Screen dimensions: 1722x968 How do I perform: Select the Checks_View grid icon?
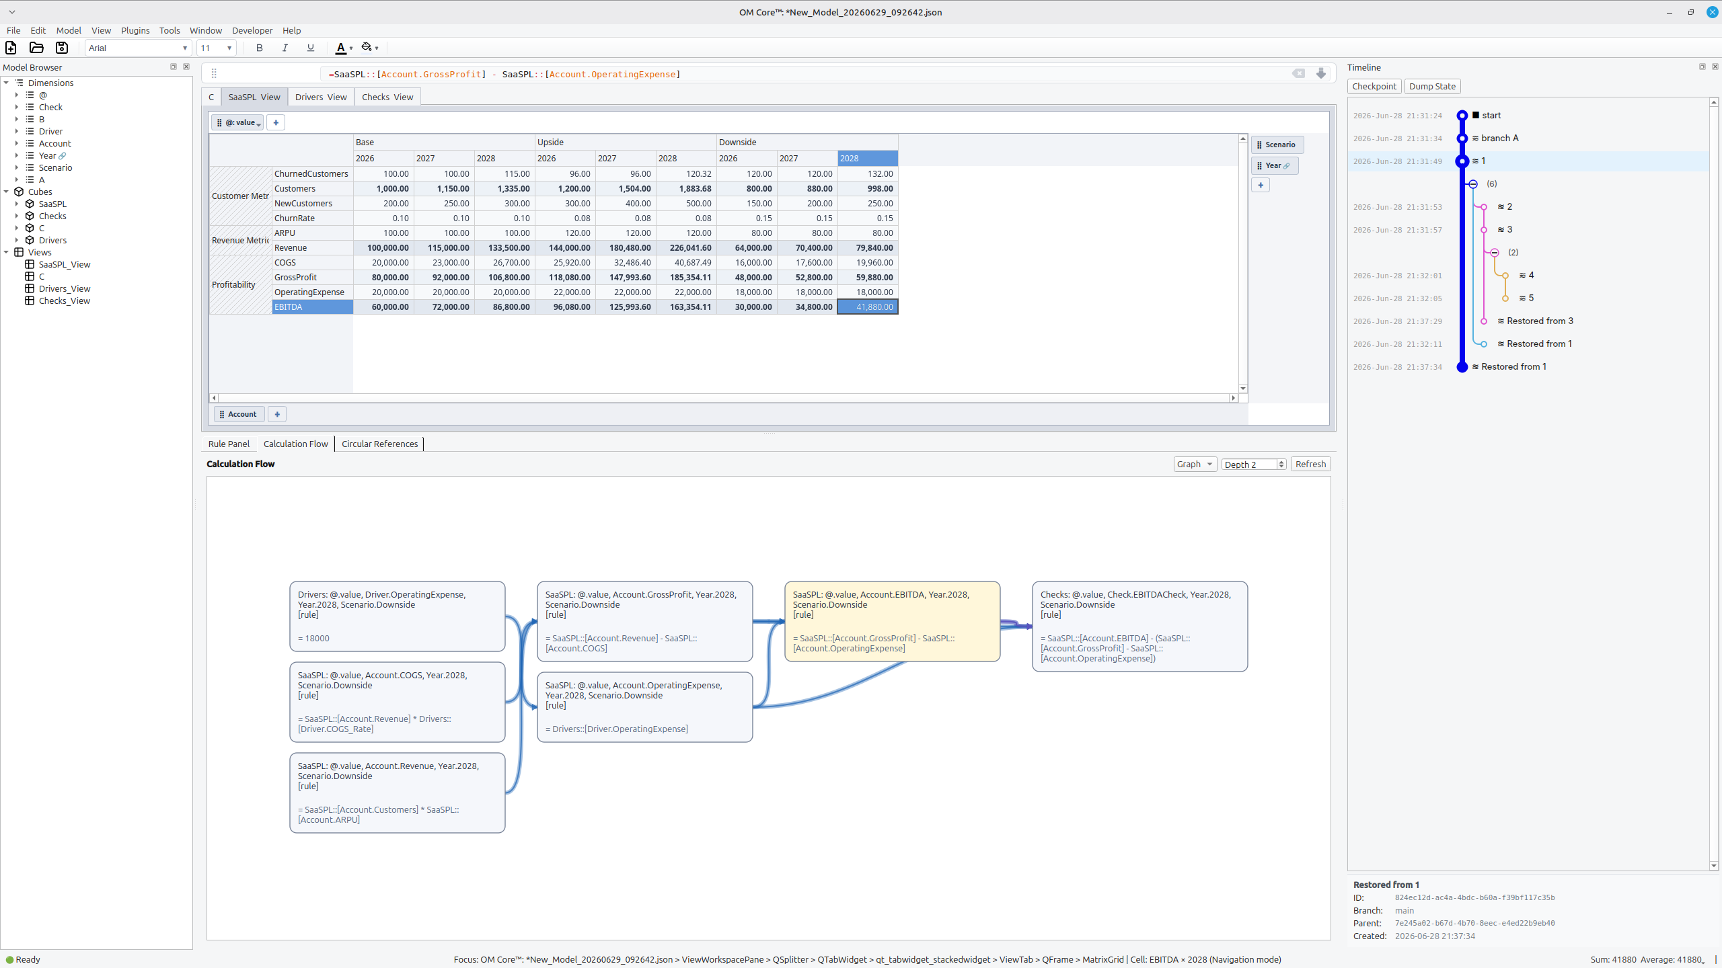30,300
